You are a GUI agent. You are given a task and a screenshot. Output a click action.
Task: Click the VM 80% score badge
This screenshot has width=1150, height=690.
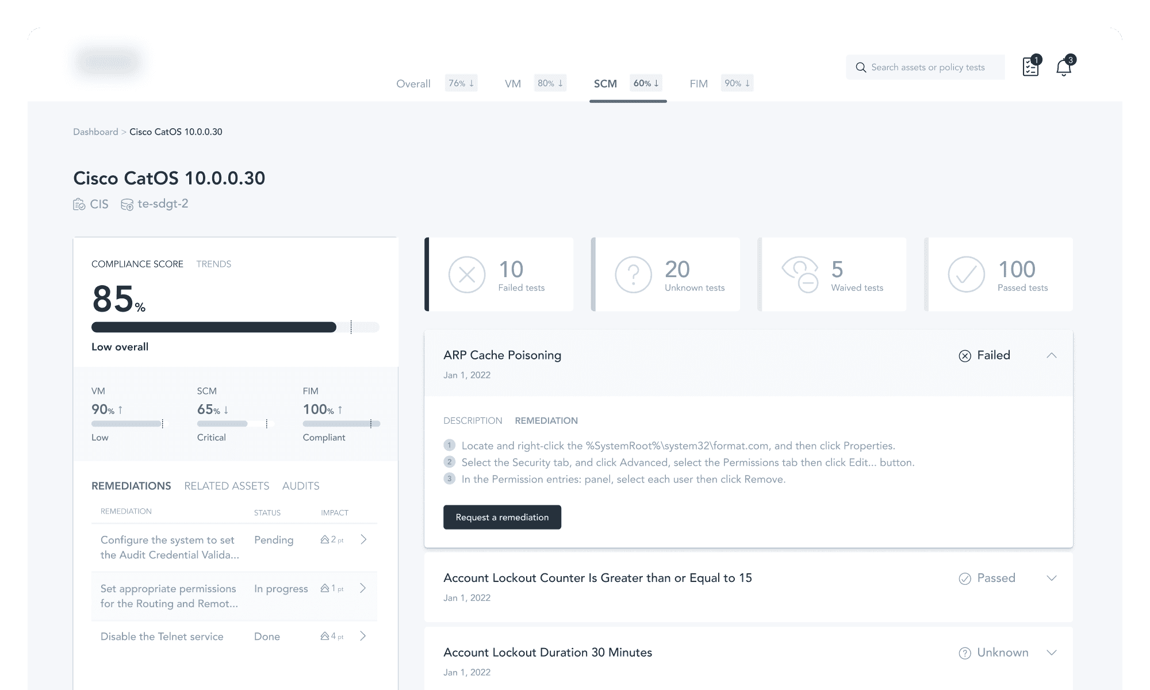pyautogui.click(x=550, y=83)
